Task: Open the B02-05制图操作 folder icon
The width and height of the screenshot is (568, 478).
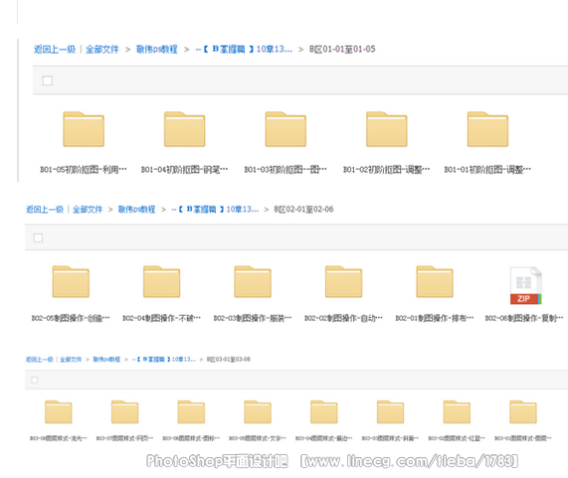Action: coord(71,281)
